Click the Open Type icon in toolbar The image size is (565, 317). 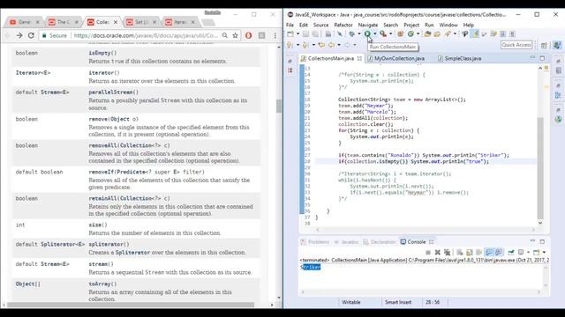click(427, 33)
